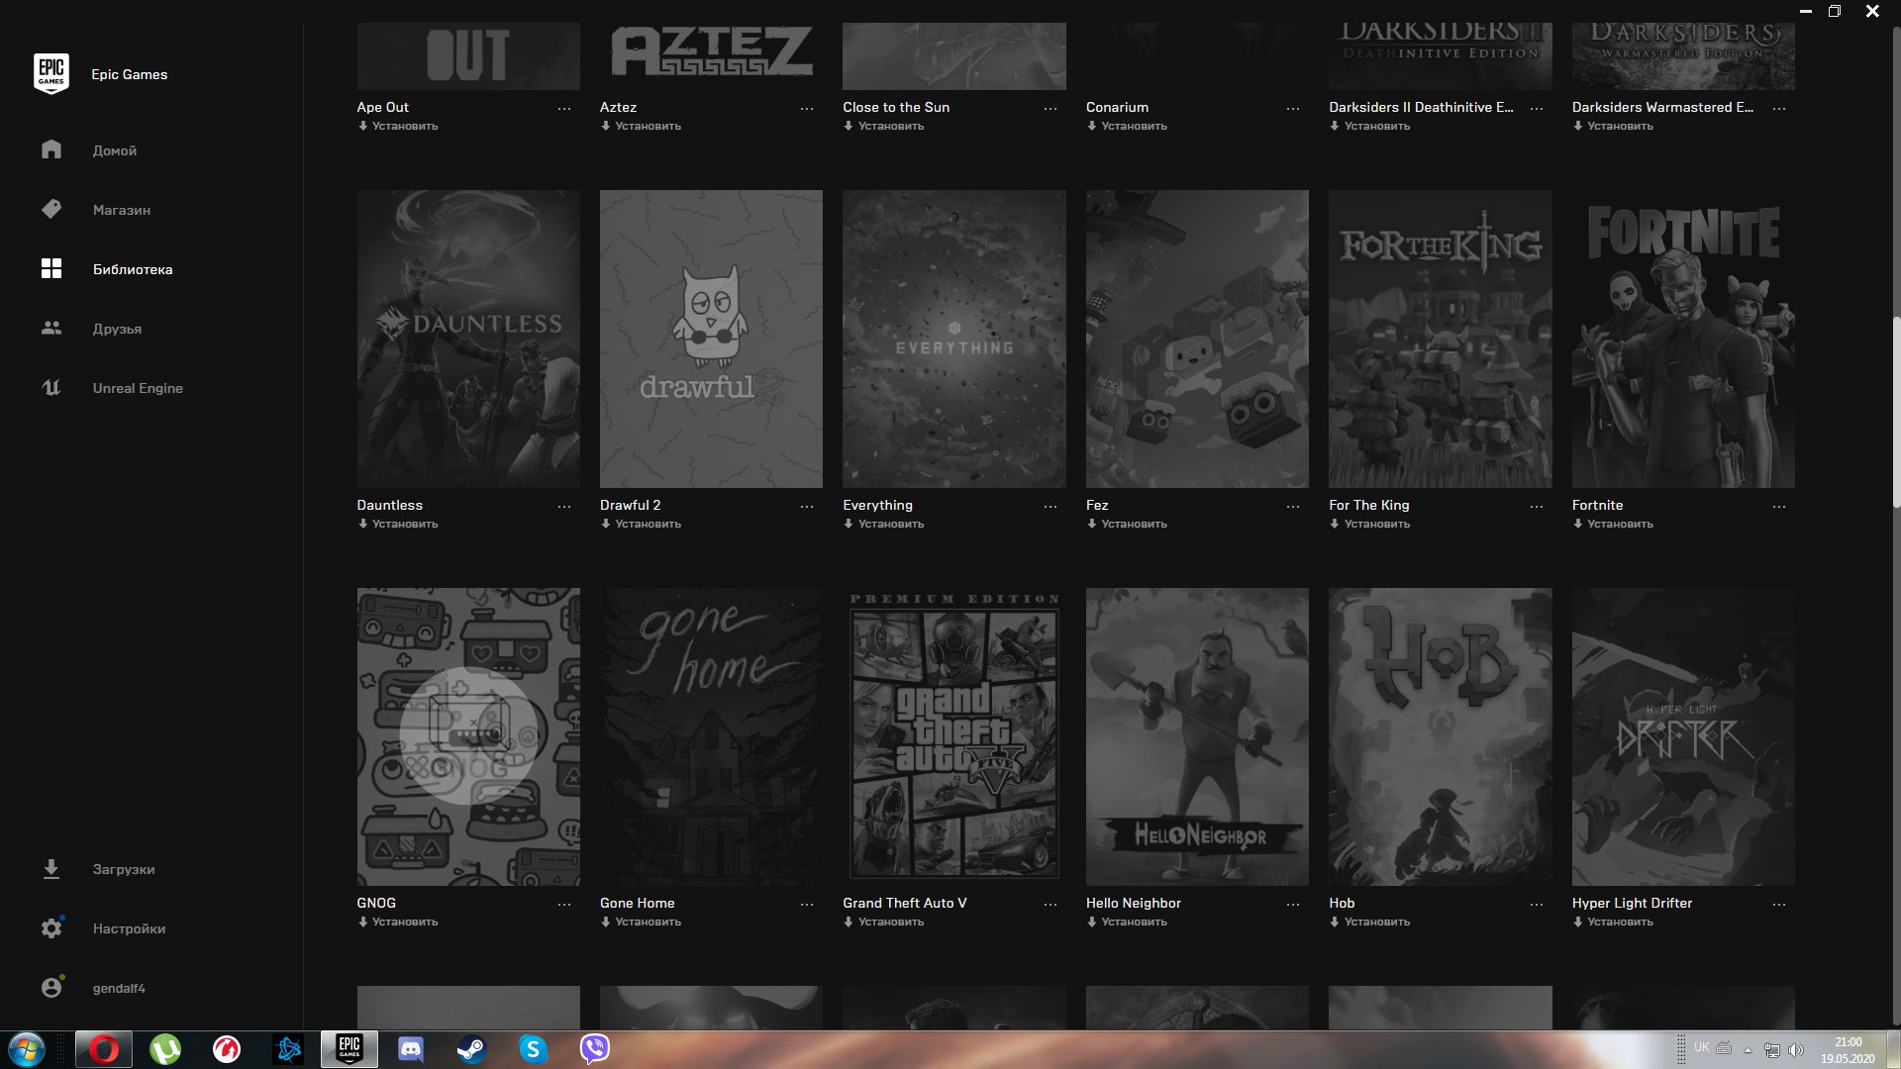This screenshot has width=1901, height=1069.
Task: Go to Друзья in the sidebar
Action: click(117, 329)
